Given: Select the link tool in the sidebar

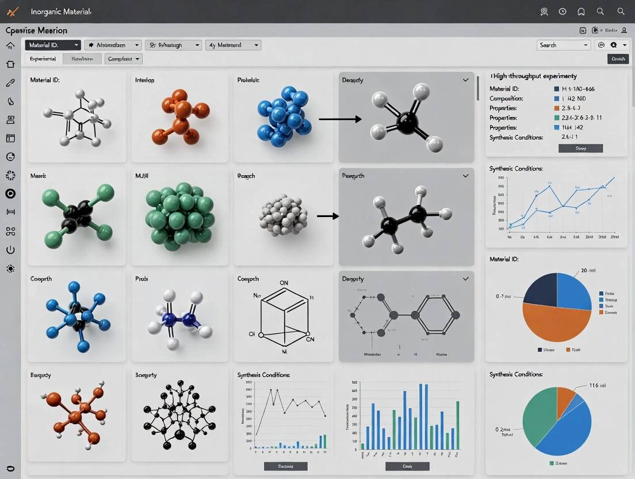Looking at the screenshot, I should tap(10, 82).
